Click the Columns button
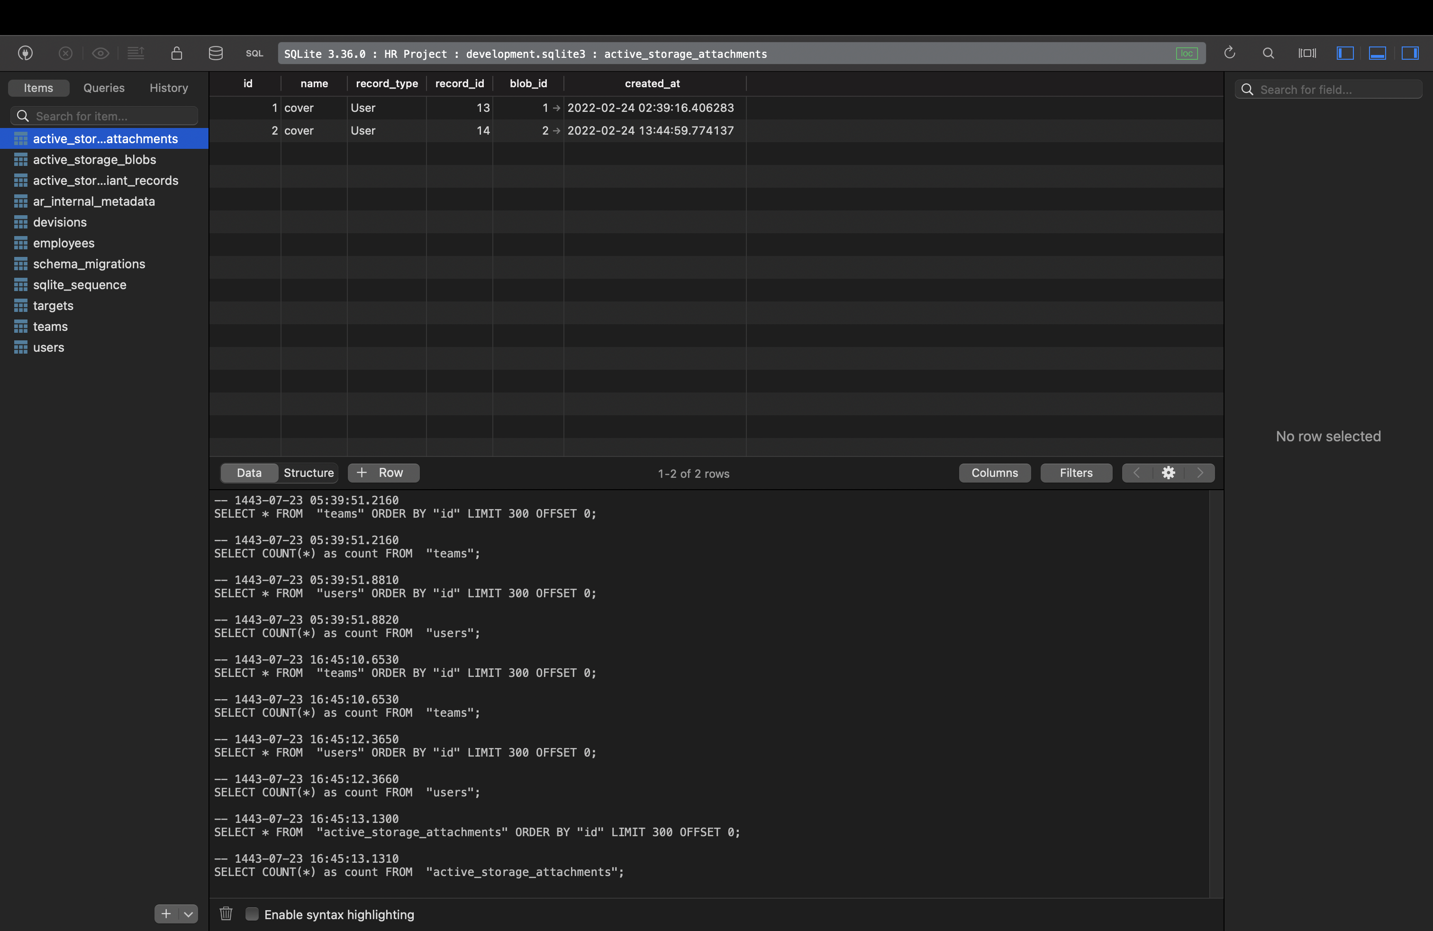The image size is (1433, 931). (994, 473)
